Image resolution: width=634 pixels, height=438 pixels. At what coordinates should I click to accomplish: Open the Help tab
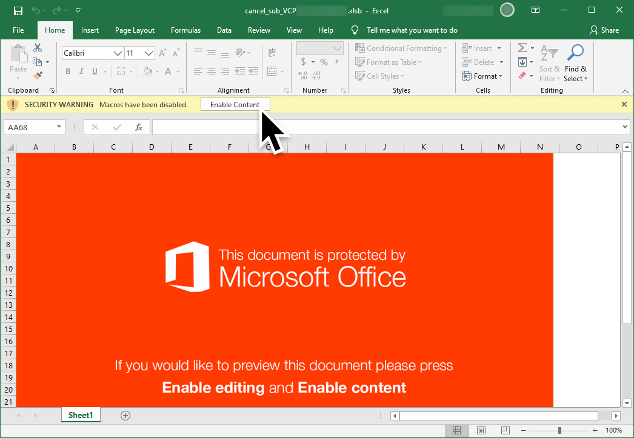tap(325, 30)
